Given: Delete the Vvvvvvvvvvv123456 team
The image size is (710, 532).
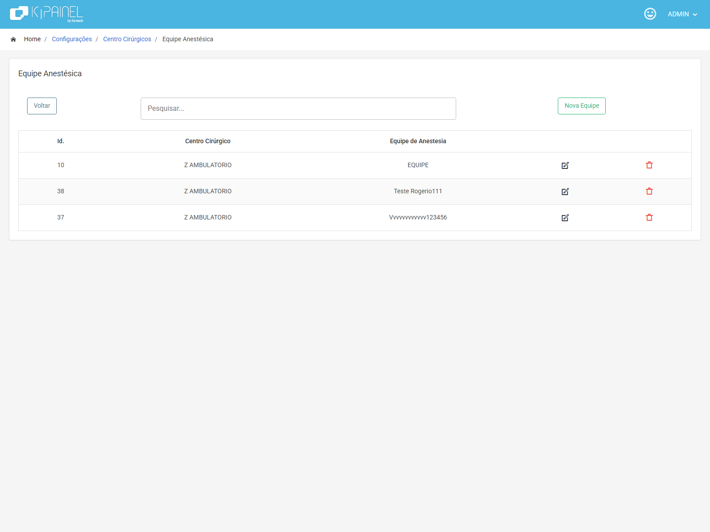Looking at the screenshot, I should pos(649,217).
